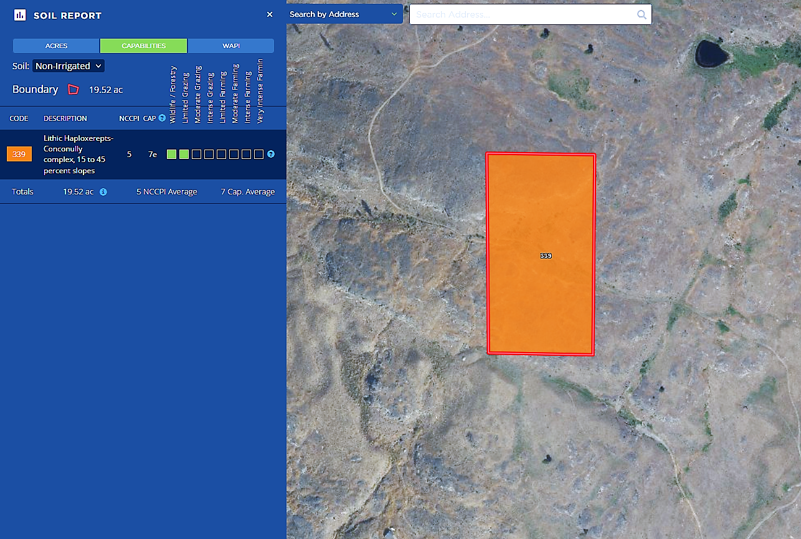Viewport: 801px width, 539px height.
Task: Click the Wildlife / Forestry green capability box
Action: click(171, 154)
